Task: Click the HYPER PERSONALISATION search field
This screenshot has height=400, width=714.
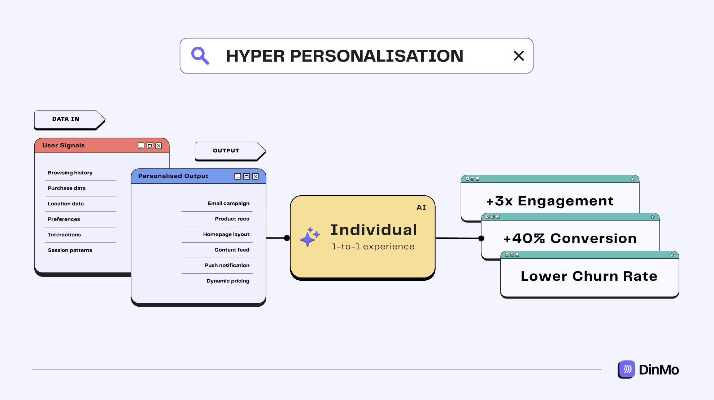Action: click(344, 56)
